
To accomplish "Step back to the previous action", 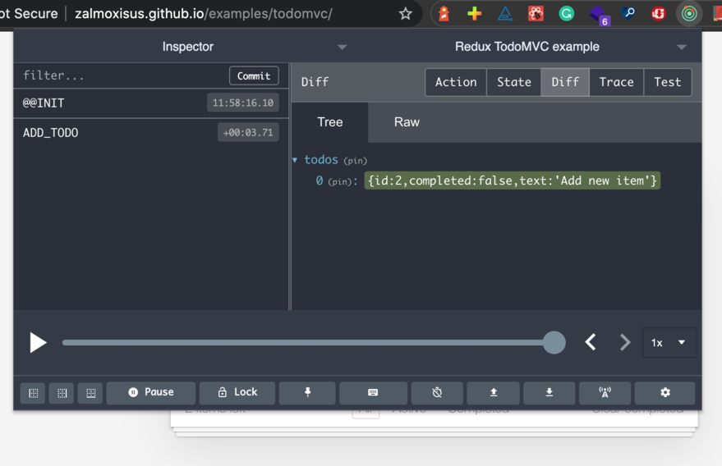I will [591, 342].
